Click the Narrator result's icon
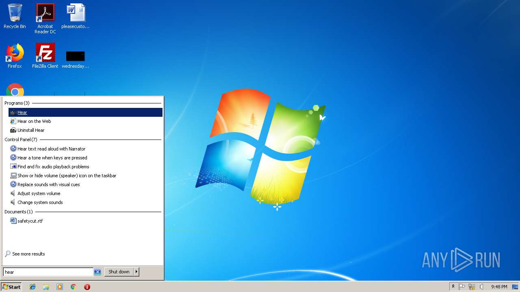 point(13,149)
